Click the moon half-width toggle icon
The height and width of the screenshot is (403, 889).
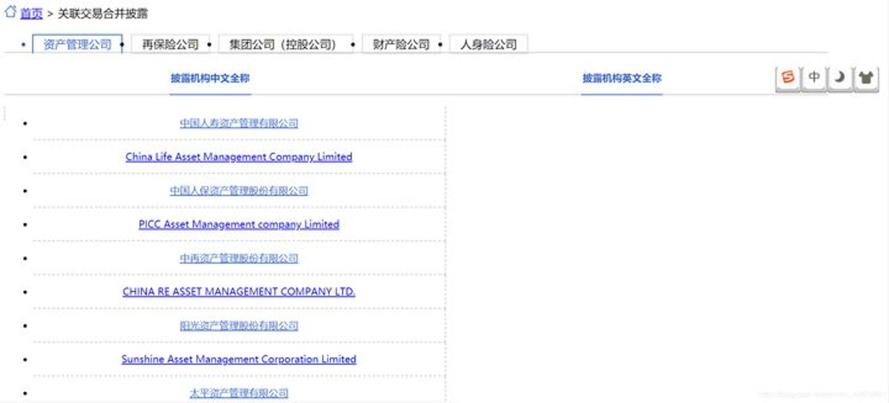pyautogui.click(x=840, y=78)
